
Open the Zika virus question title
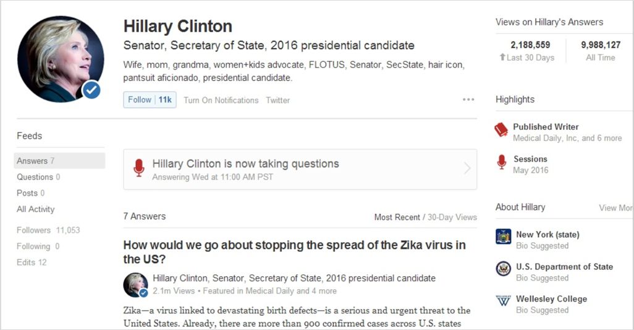(294, 252)
